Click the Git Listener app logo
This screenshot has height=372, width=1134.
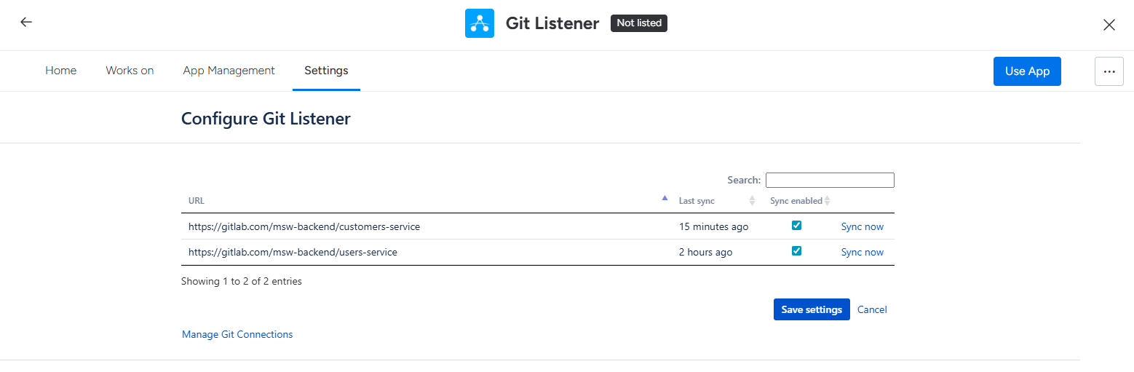[479, 23]
